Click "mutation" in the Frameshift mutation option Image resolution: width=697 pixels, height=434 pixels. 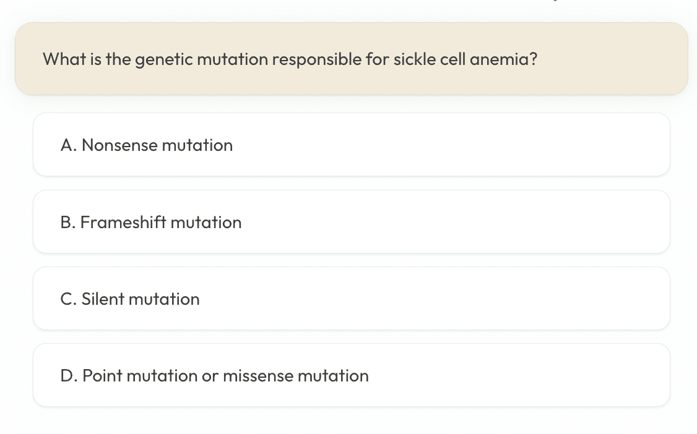[x=206, y=223]
